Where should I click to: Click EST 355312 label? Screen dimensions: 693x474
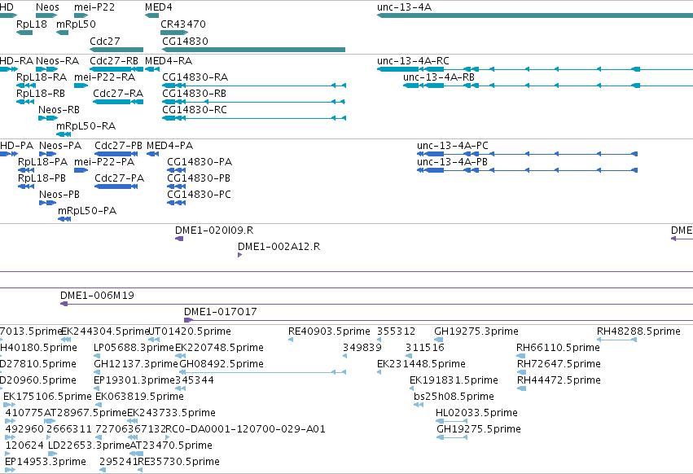pos(396,331)
